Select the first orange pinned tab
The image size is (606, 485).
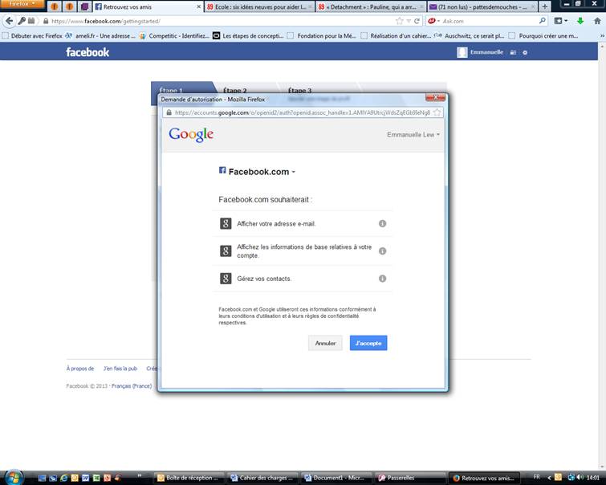[x=55, y=6]
